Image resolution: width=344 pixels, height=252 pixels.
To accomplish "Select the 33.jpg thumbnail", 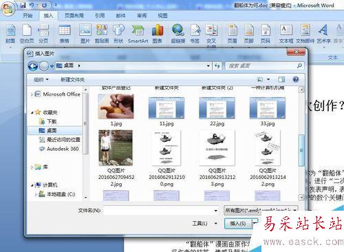I will (268, 108).
